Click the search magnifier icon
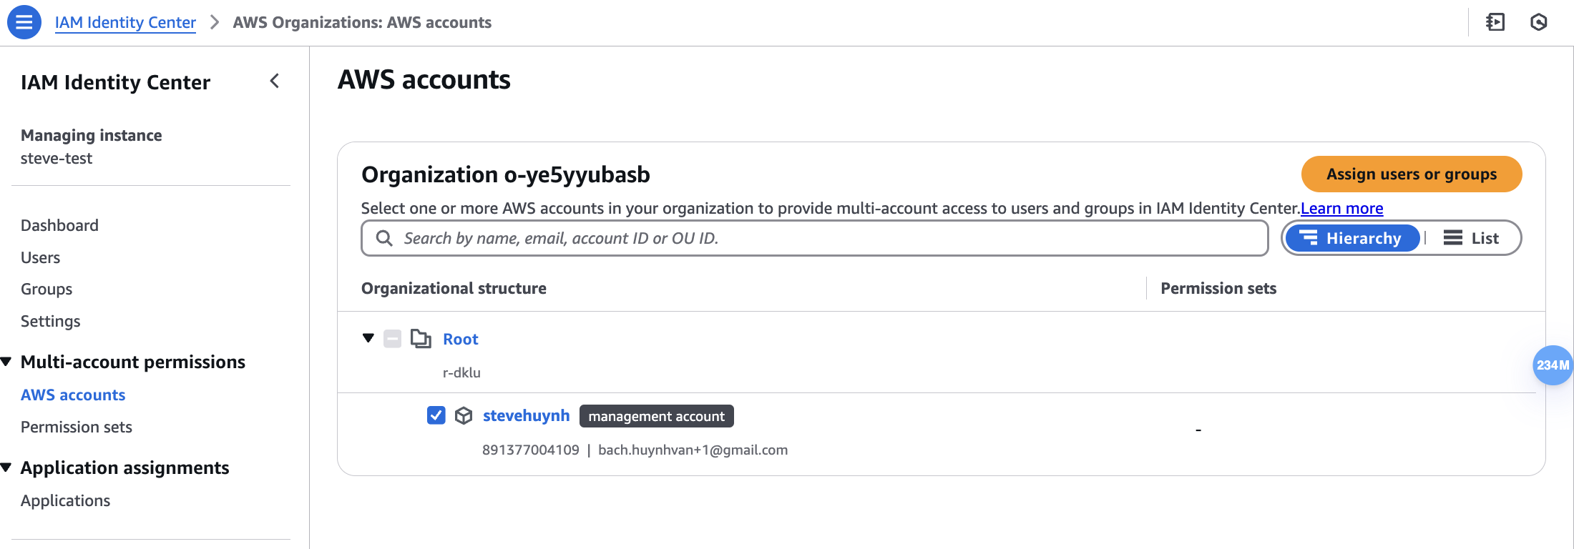1574x549 pixels. tap(384, 238)
